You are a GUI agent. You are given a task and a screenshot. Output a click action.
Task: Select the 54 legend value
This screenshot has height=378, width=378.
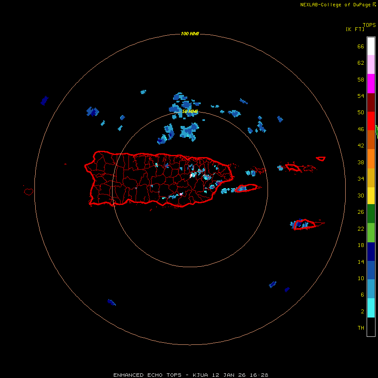(x=361, y=96)
